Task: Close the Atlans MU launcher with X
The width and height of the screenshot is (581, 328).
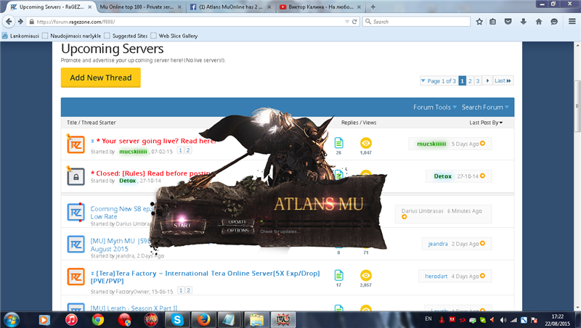Action: pyautogui.click(x=375, y=180)
